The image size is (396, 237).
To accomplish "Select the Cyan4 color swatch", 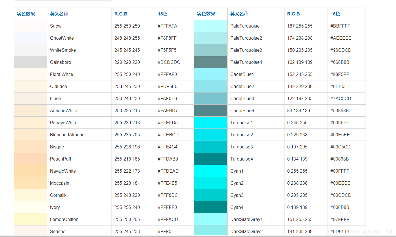I will [211, 207].
